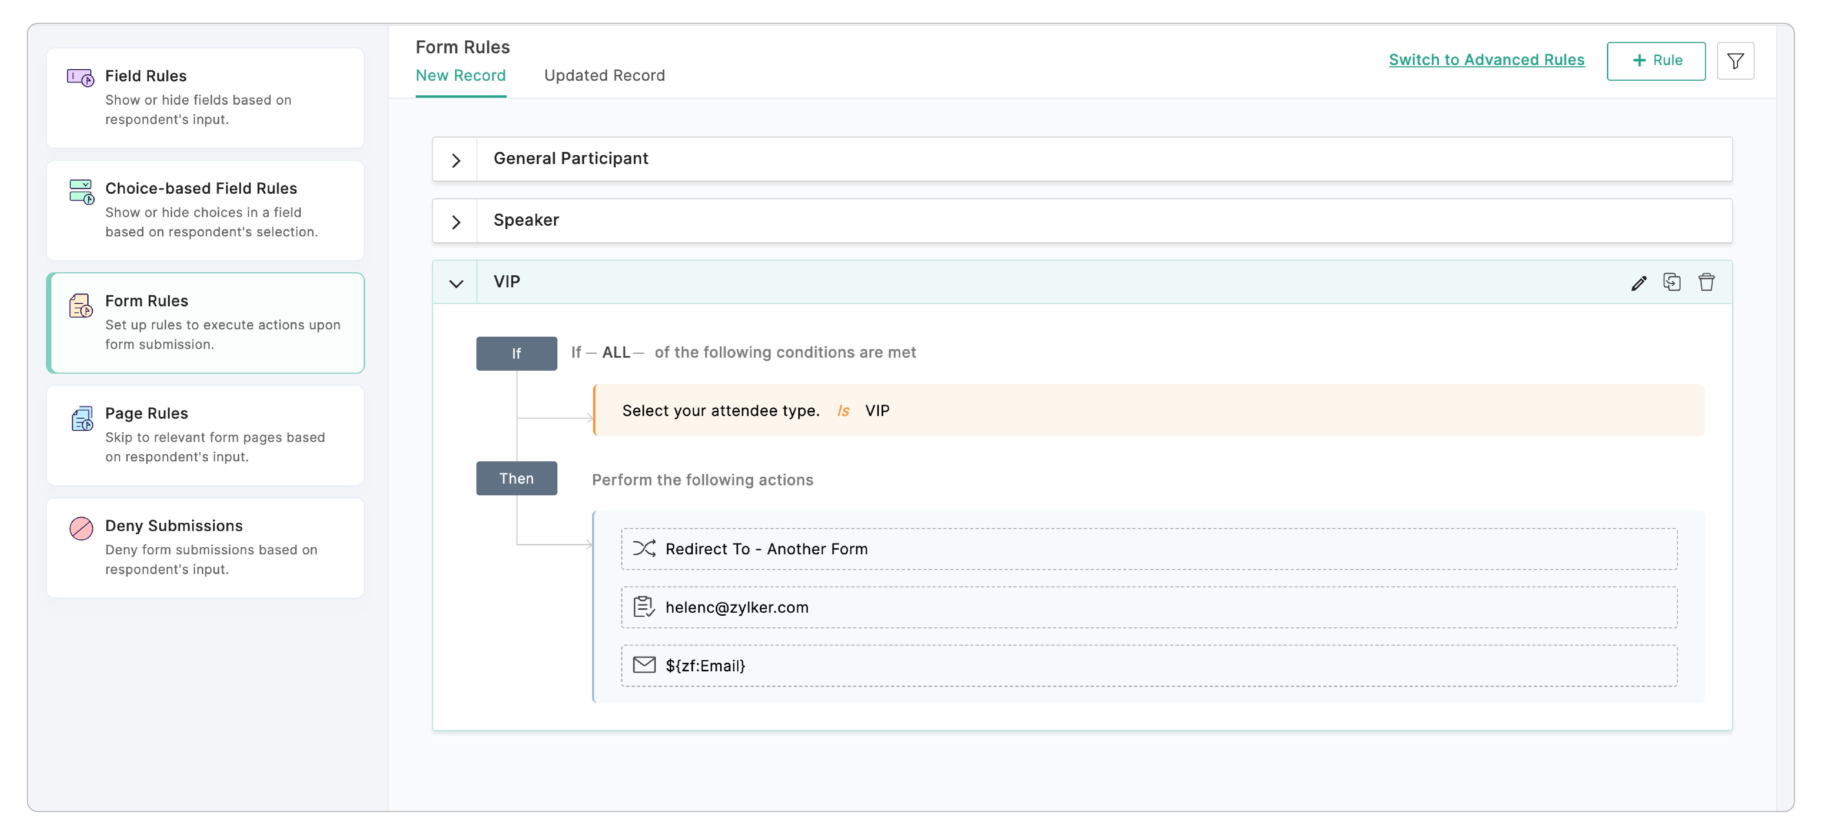Click the Redirect To shuffle icon
Screen dimensions: 1821x839
pyautogui.click(x=644, y=548)
